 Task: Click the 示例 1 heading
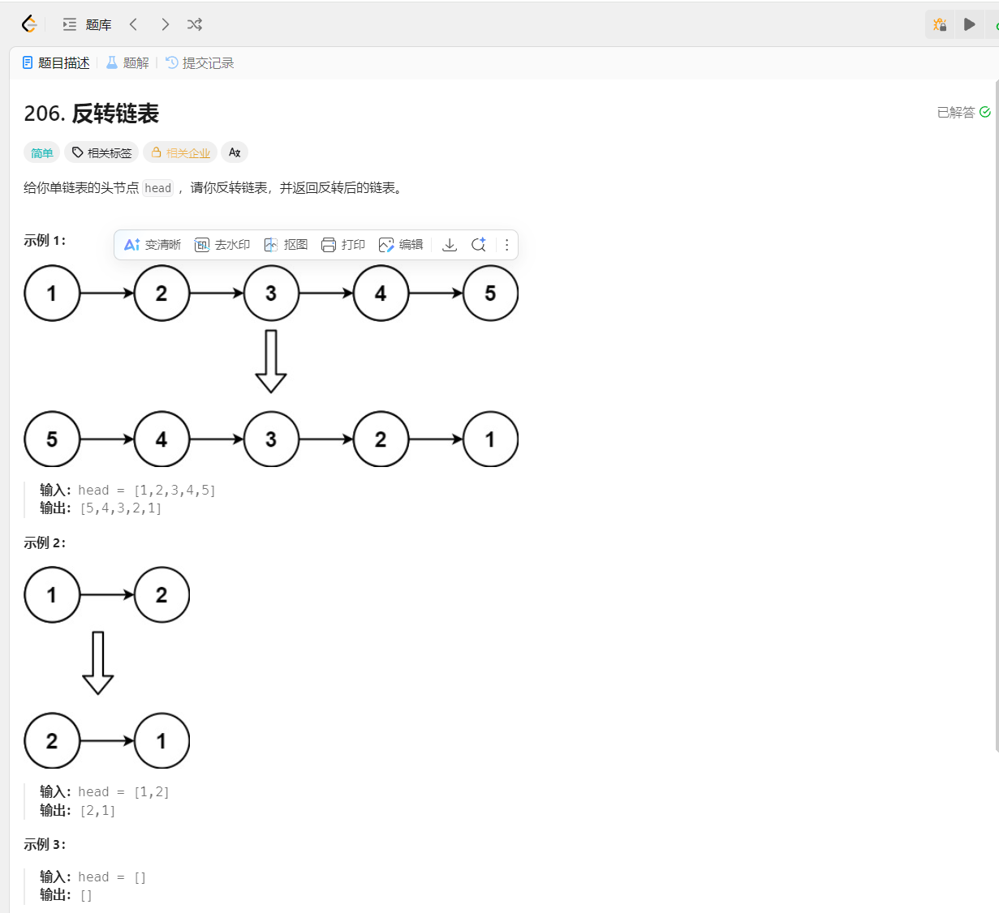coord(45,241)
